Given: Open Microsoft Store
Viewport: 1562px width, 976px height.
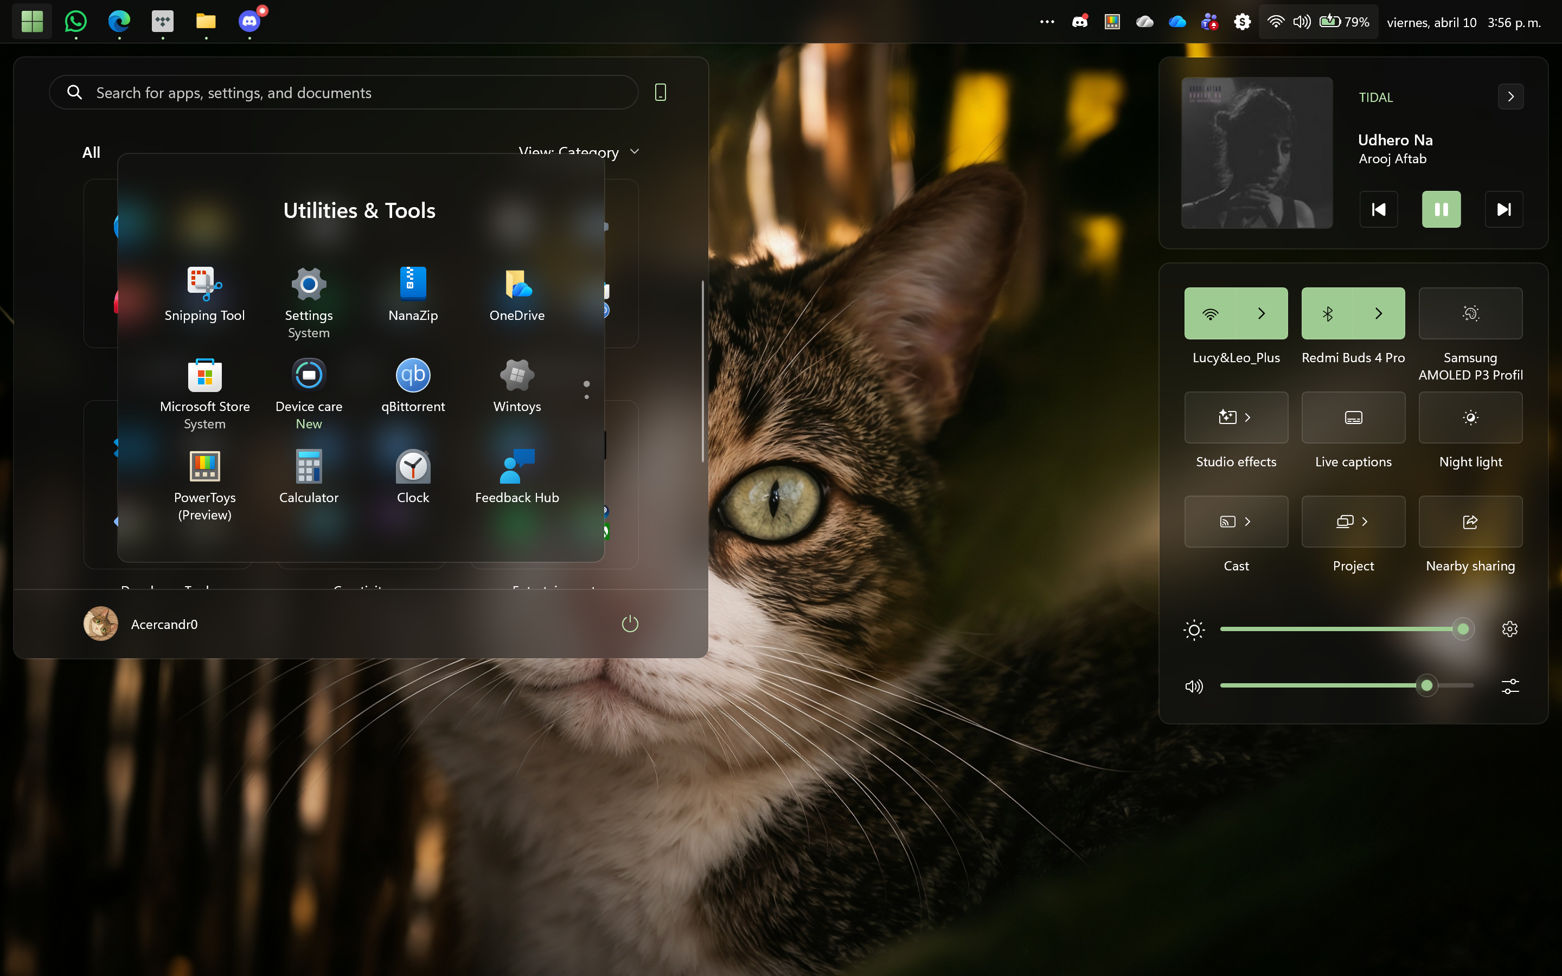Looking at the screenshot, I should coord(204,393).
